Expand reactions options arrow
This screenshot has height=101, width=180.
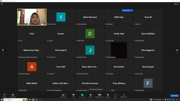[111, 95]
